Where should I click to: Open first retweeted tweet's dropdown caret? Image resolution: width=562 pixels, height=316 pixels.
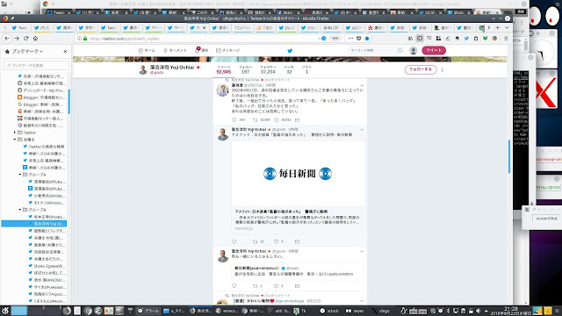362,85
